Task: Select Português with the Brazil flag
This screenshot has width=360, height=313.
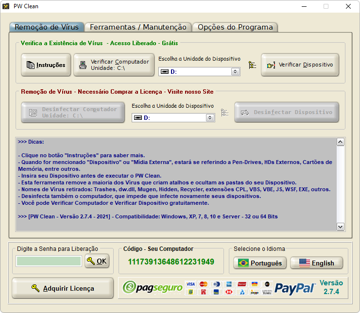Action: [x=260, y=263]
